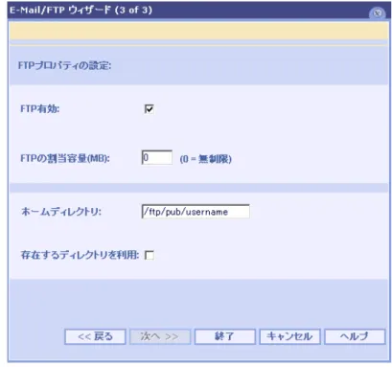Cancel the wizard with キャンセル

click(x=289, y=336)
